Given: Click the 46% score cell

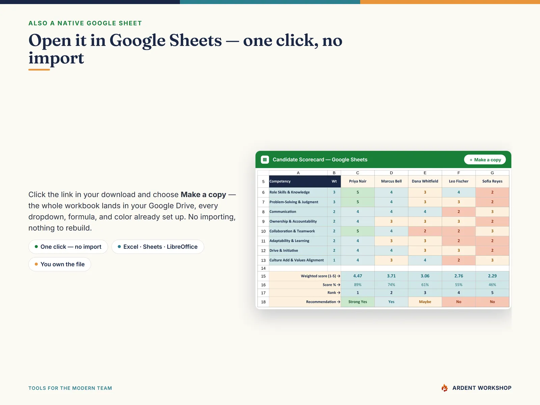Looking at the screenshot, I should 492,285.
